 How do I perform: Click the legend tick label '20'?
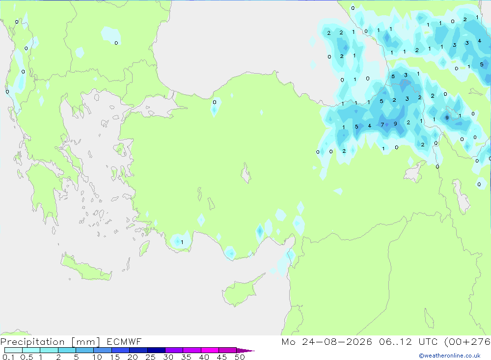(133, 357)
